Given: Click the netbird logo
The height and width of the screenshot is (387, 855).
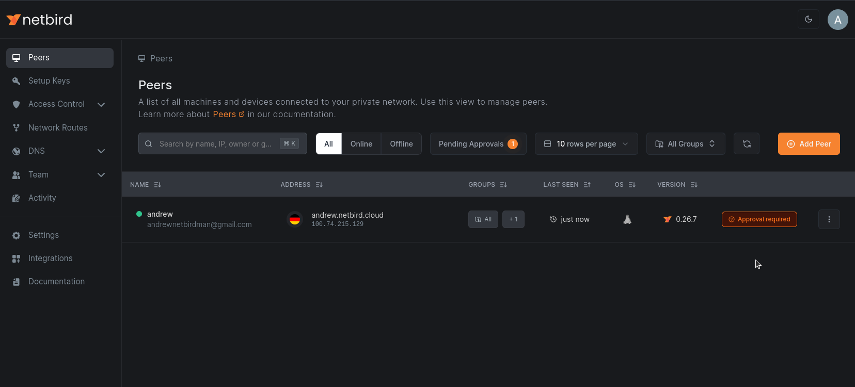Looking at the screenshot, I should 39,20.
